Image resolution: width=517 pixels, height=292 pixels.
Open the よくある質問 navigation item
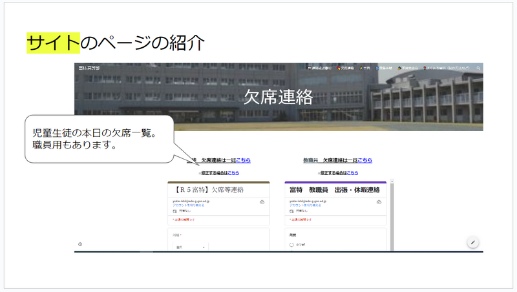(x=446, y=68)
